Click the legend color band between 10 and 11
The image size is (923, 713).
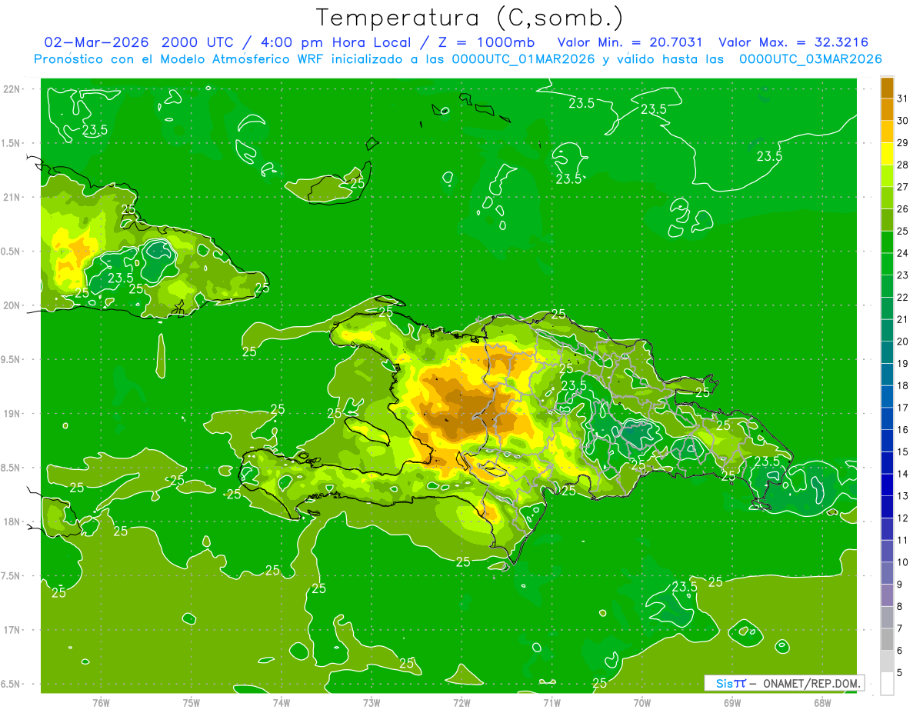887,551
